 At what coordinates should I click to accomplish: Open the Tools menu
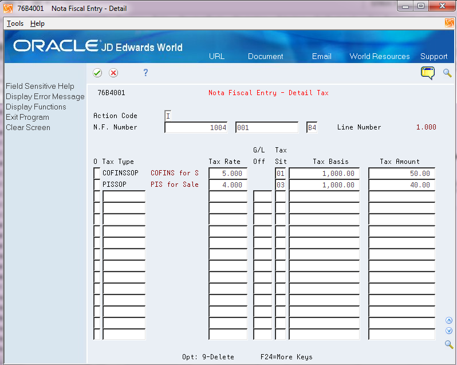point(15,23)
